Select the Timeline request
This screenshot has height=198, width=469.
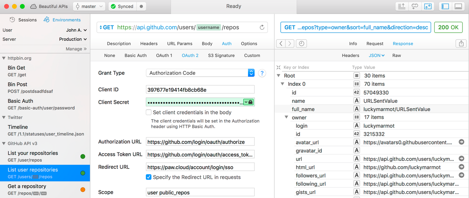[45, 130]
